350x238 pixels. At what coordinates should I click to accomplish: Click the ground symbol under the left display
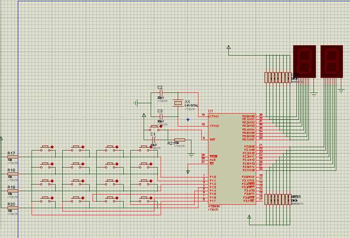pyautogui.click(x=314, y=95)
